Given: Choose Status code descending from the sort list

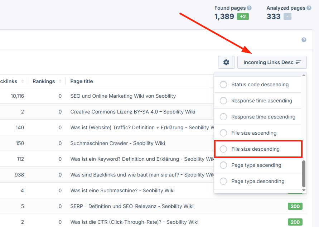Looking at the screenshot, I should (x=223, y=84).
